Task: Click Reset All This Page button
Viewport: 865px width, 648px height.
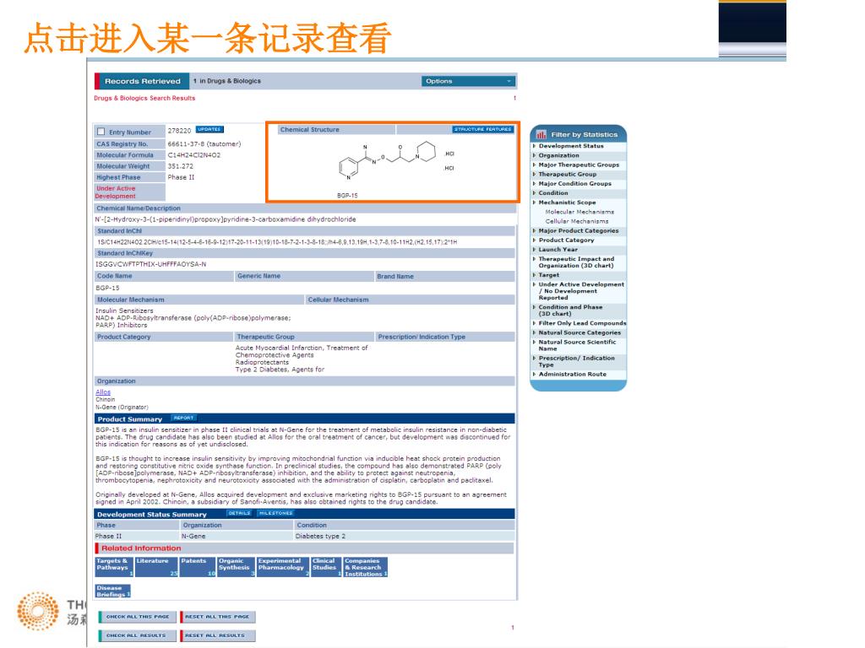Action: pyautogui.click(x=217, y=617)
